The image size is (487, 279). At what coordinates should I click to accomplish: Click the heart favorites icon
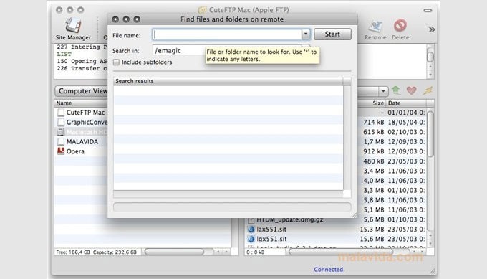(x=412, y=90)
